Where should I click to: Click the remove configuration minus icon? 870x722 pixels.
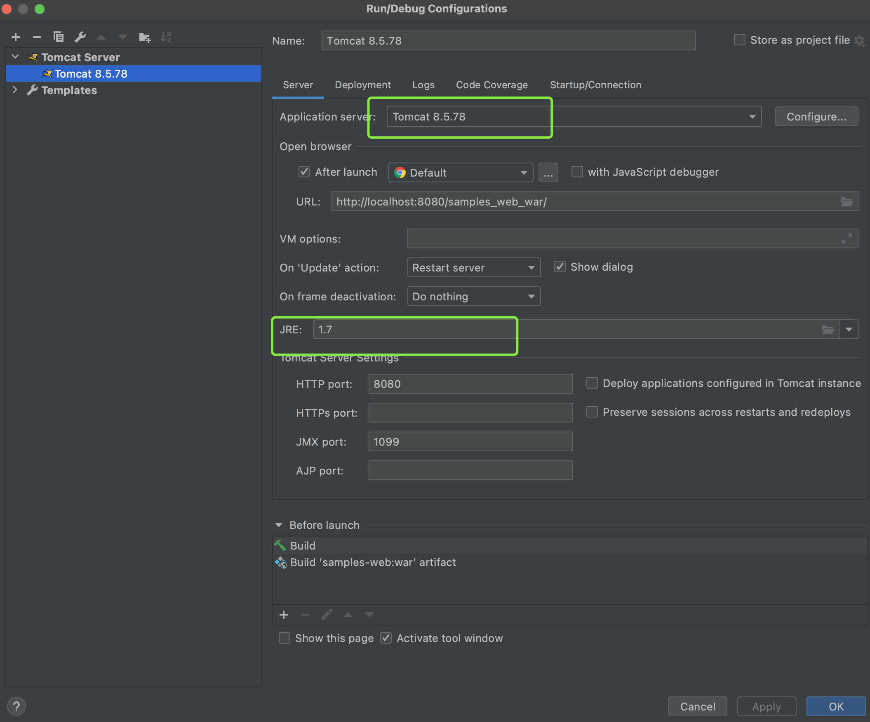pos(36,35)
